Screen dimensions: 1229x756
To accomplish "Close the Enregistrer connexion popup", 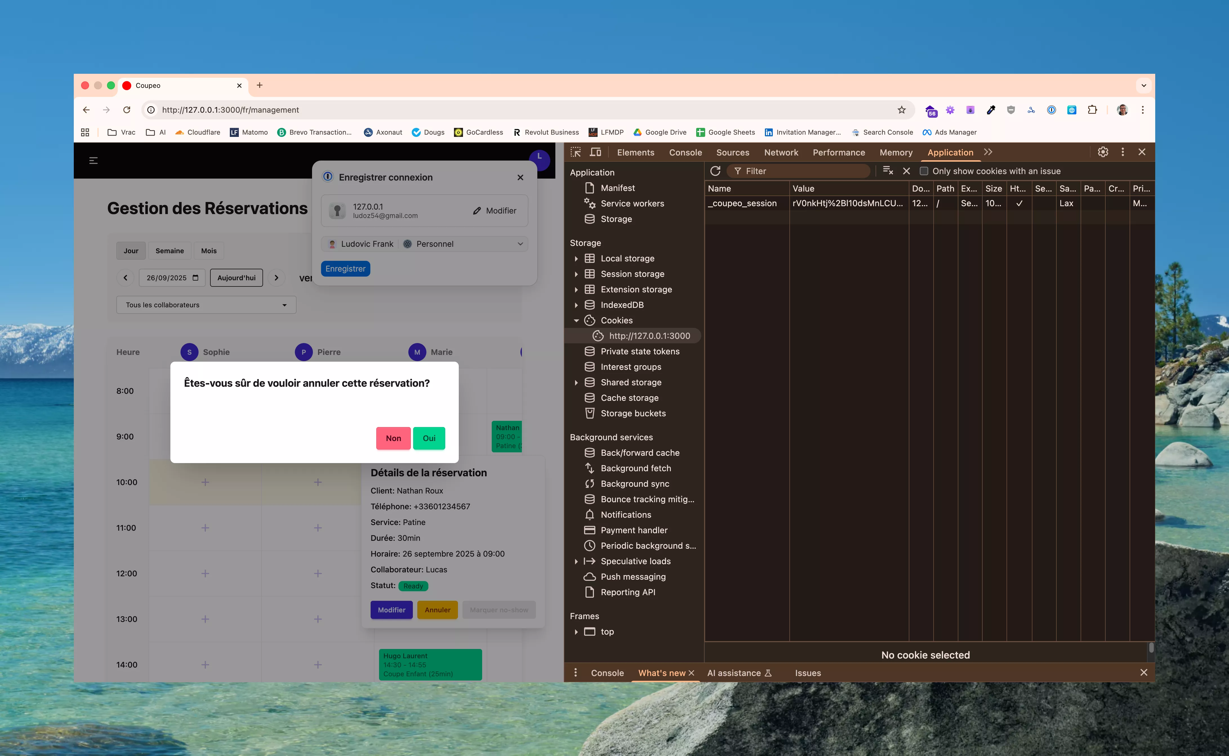I will click(520, 177).
